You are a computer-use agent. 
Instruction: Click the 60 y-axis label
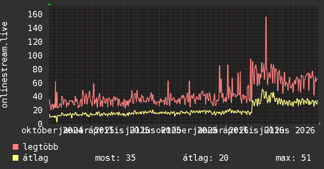pos(38,83)
